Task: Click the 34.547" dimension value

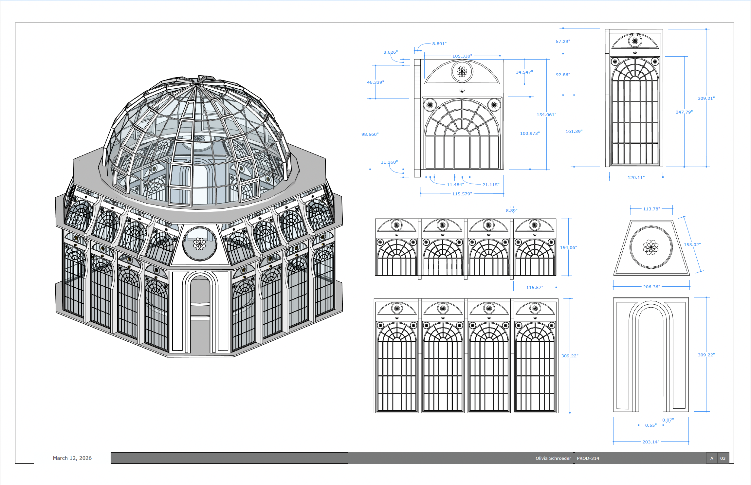Action: (524, 72)
